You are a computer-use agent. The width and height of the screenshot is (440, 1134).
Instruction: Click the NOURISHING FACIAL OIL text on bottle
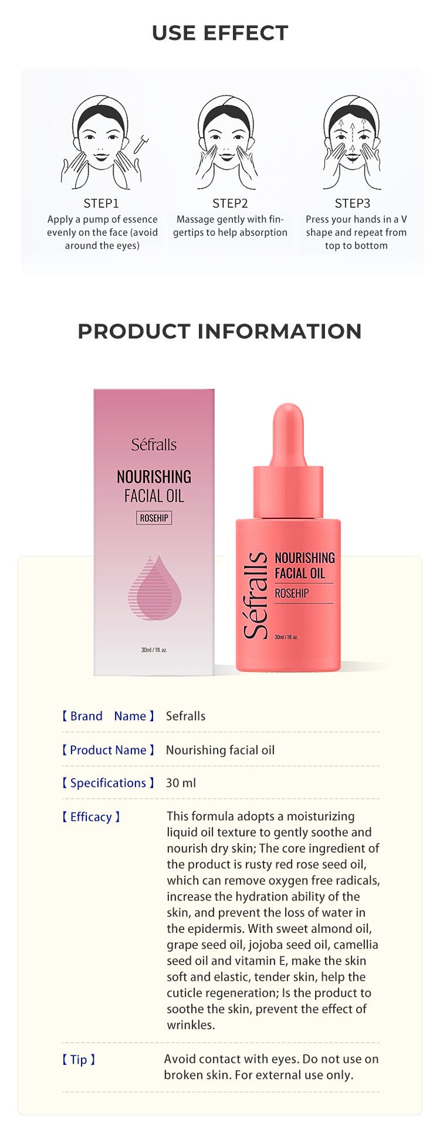tap(304, 565)
